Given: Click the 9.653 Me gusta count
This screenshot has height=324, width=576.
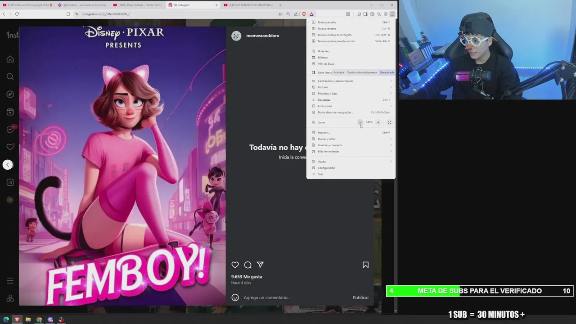Looking at the screenshot, I should pos(247,277).
